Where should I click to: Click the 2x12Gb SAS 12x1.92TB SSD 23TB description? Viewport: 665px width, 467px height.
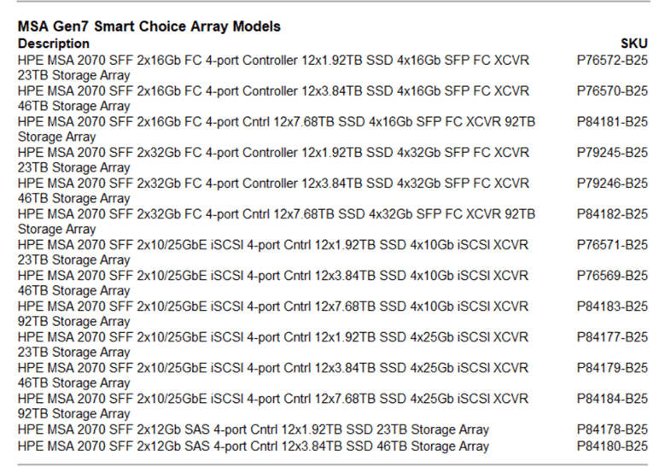(x=254, y=429)
